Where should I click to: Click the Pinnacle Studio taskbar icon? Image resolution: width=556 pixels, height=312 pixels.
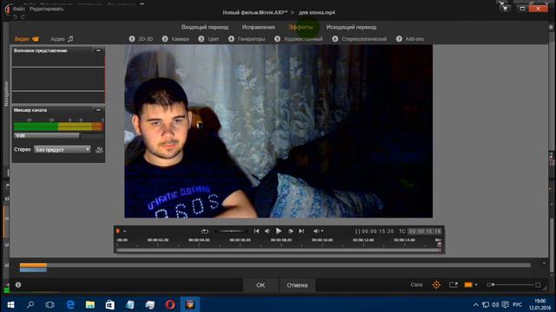(x=190, y=304)
